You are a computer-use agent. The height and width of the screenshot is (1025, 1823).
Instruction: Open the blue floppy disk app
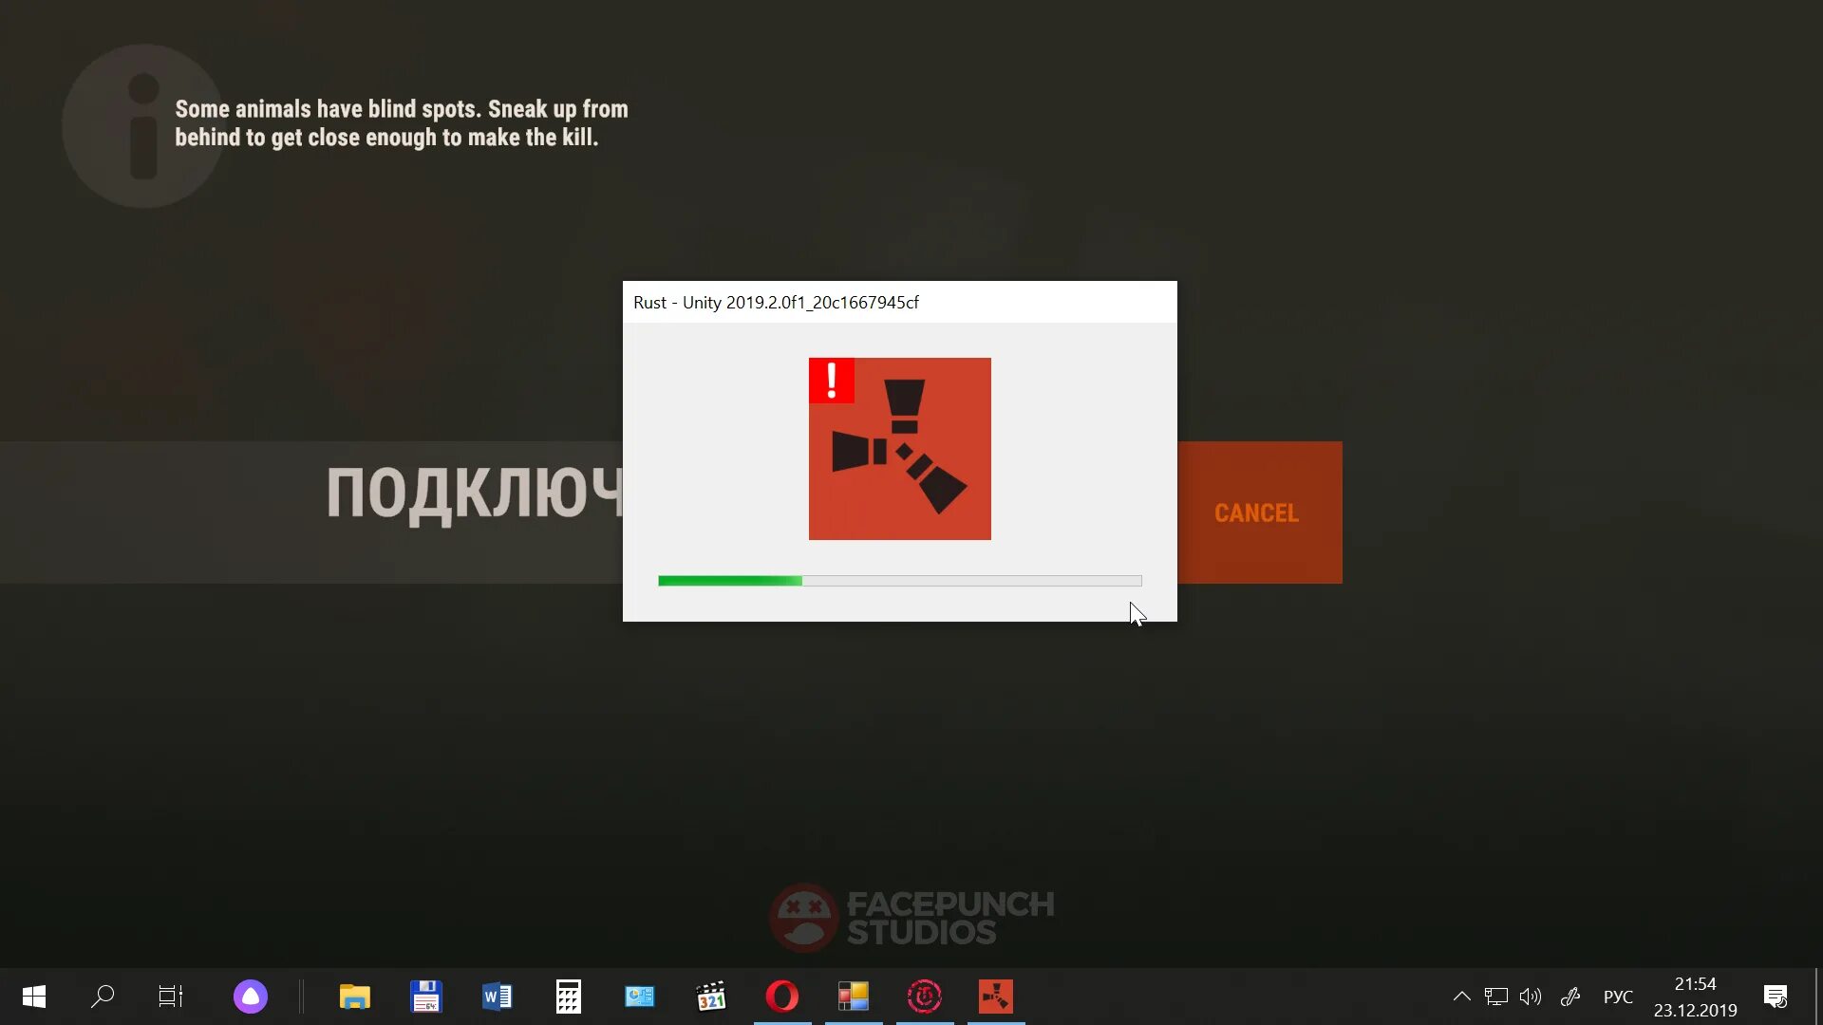coord(425,997)
